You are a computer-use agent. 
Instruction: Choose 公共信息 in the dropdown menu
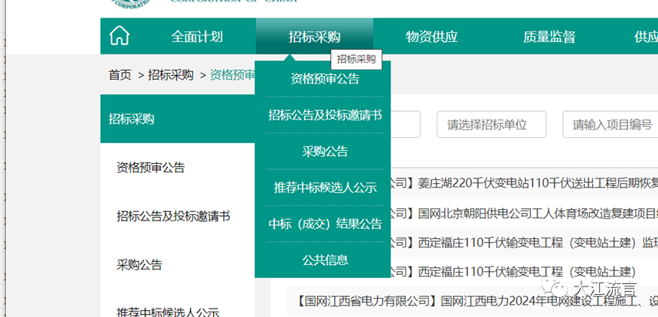point(325,260)
